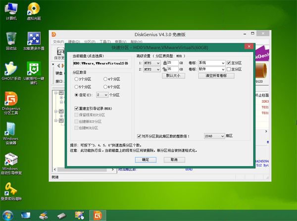Toggle 主分区 checkbox for partition 1

(x=229, y=63)
